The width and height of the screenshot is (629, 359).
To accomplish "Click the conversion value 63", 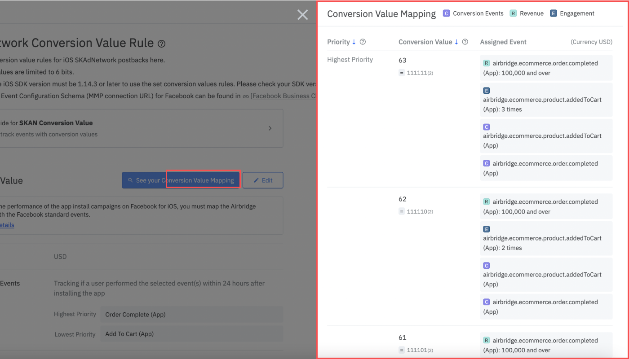I will 402,60.
